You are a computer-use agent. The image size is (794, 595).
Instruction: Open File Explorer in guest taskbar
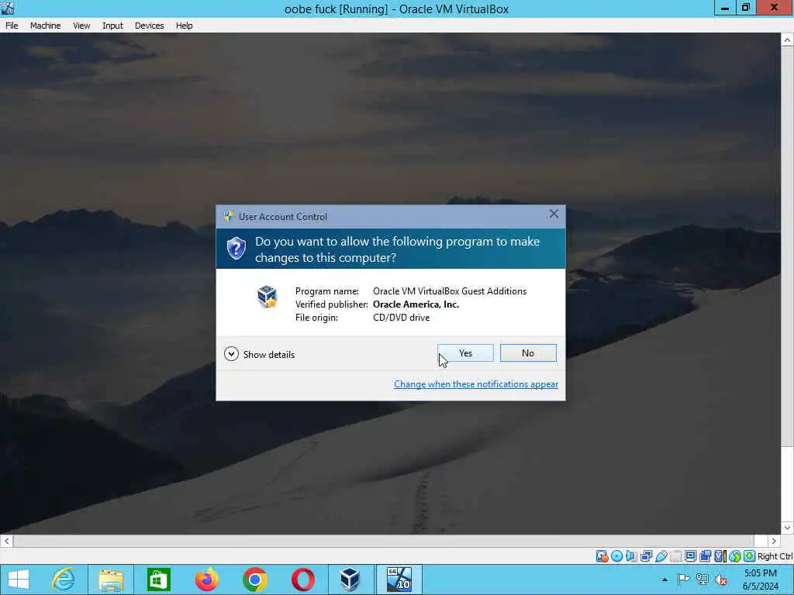click(111, 580)
